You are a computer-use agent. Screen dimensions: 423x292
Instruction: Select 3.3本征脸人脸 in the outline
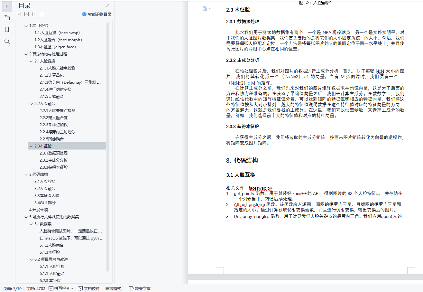47,196
